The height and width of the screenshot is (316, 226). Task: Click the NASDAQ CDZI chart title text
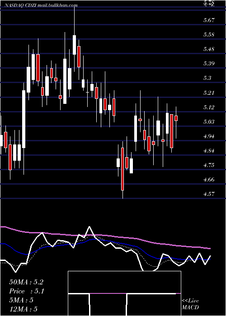(40, 5)
